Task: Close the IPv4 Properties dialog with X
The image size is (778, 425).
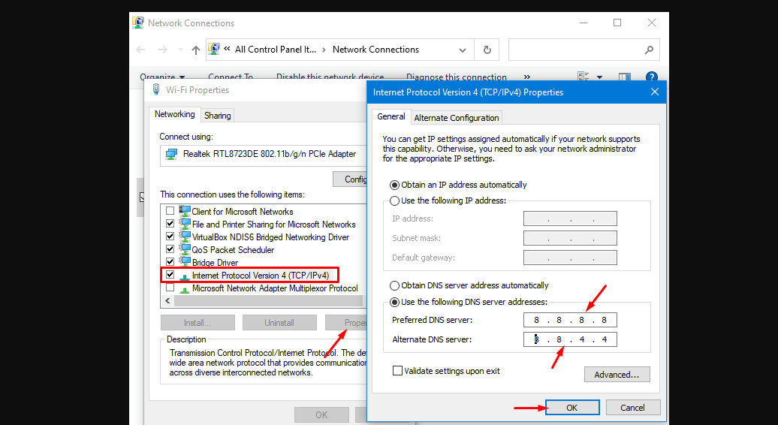Action: click(654, 92)
